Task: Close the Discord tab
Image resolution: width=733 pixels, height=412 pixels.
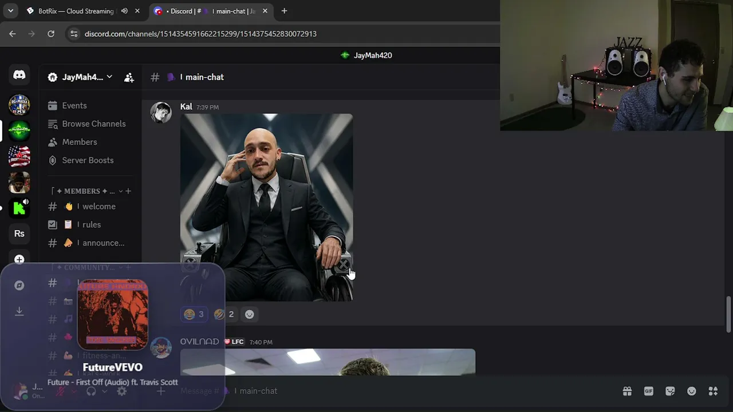Action: tap(265, 11)
